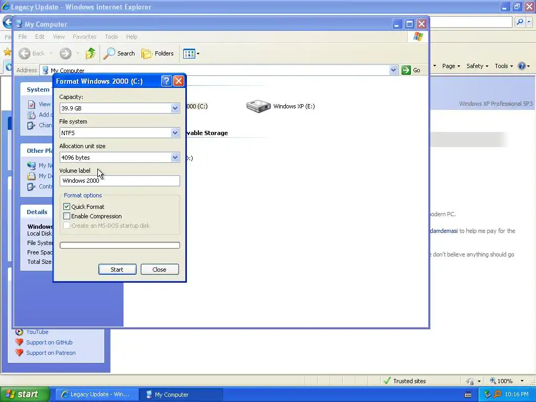Click the Go button
536x402 pixels.
411,70
